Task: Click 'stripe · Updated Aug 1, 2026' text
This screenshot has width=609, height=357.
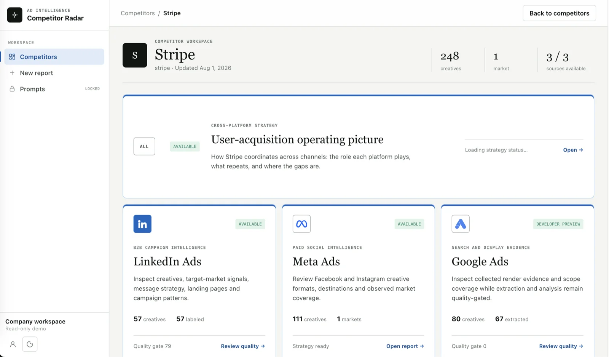Action: (x=193, y=68)
